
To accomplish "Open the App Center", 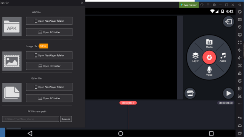I will click(189, 5).
